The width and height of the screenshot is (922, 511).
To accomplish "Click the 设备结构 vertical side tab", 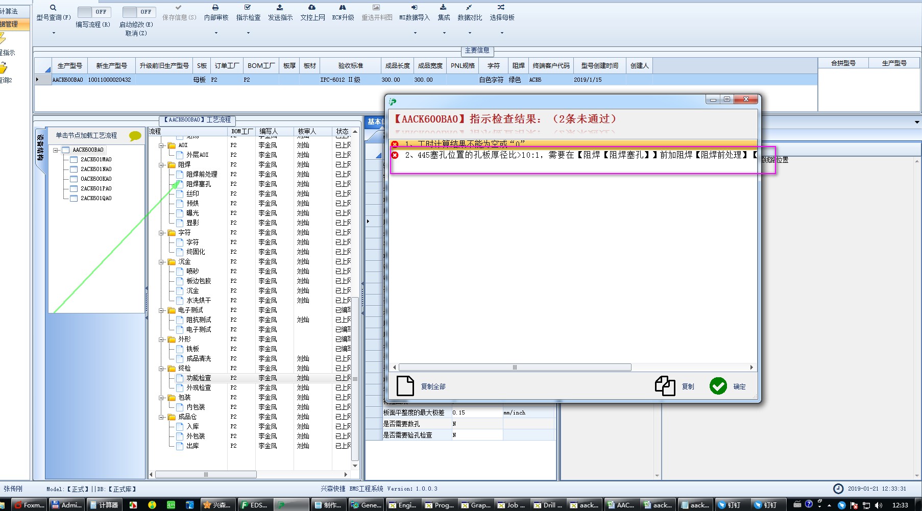I will [x=40, y=148].
